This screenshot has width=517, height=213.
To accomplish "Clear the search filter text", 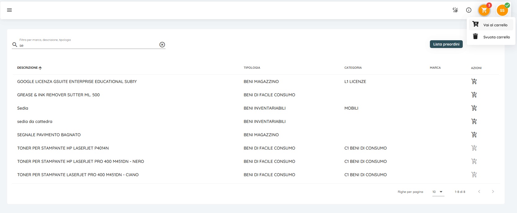I will 162,45.
